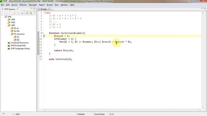The width and height of the screenshot is (207, 116).
Task: Click the horizontal scrollbar left arrow
Action: pos(45,110)
